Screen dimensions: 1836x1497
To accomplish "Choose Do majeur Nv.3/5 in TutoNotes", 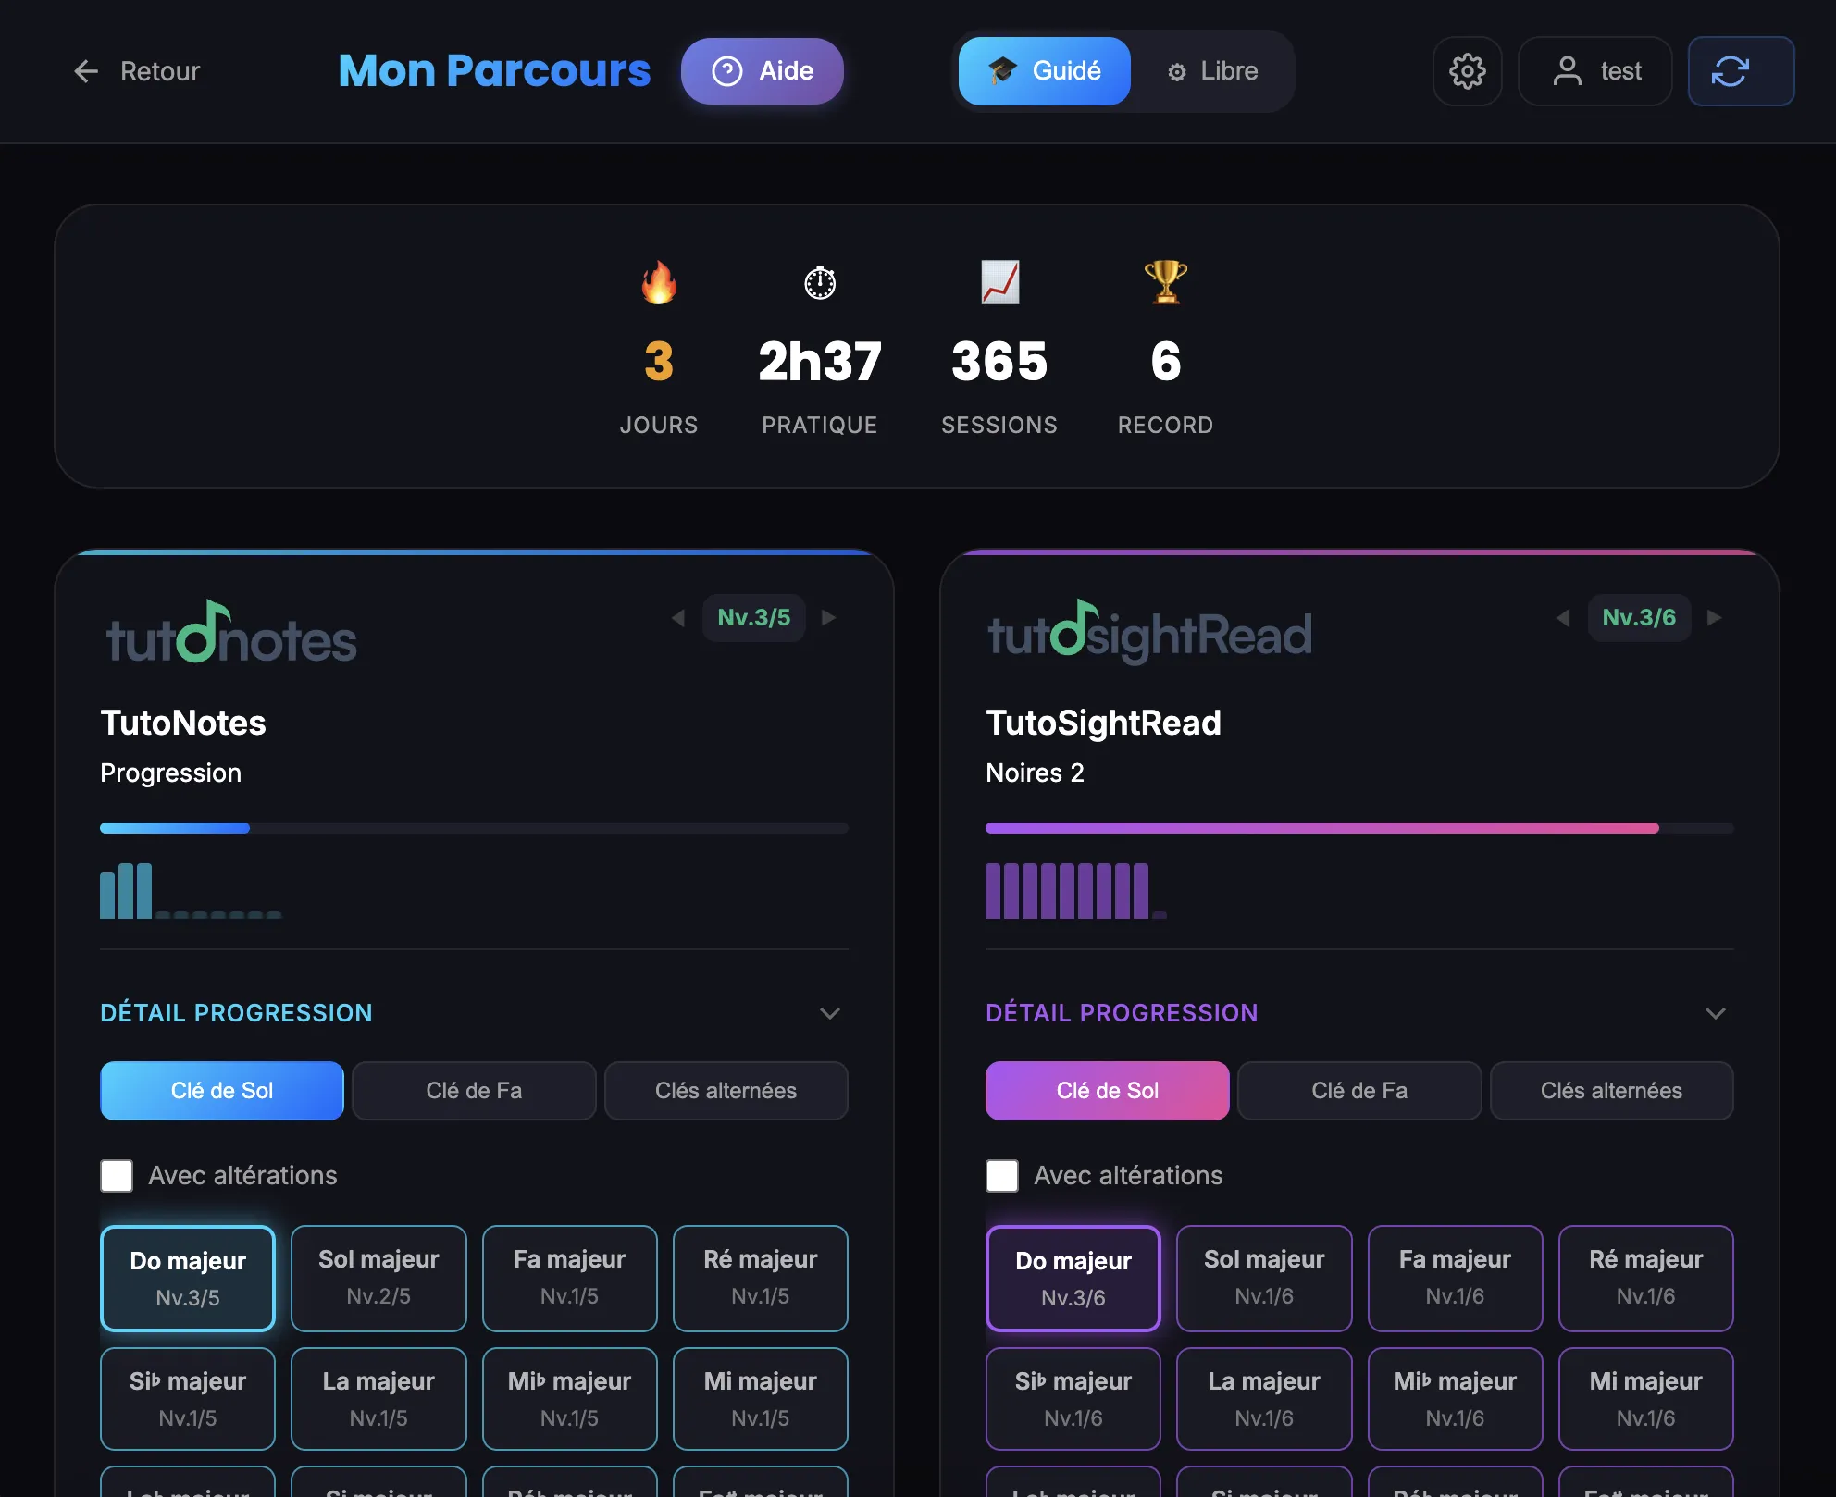I will 188,1279.
